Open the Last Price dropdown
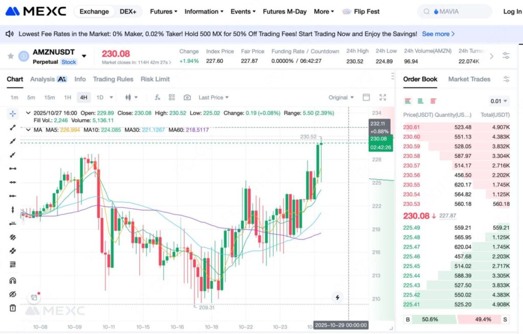 point(213,98)
